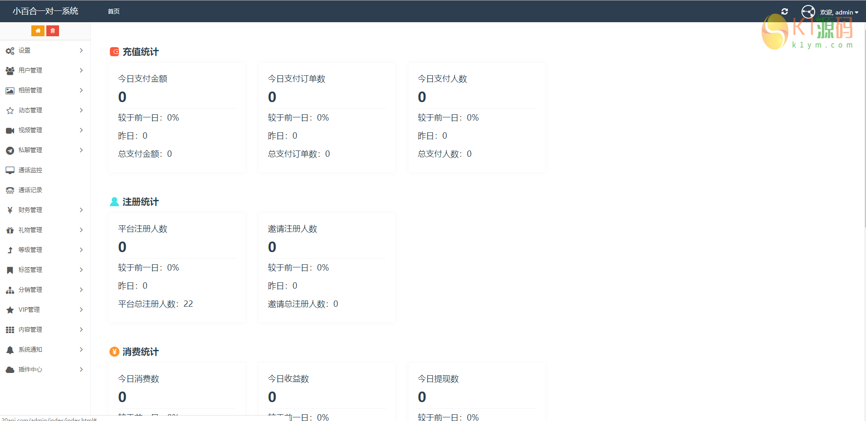Click the camera icon beside 视频管理
This screenshot has width=866, height=421.
[10, 131]
